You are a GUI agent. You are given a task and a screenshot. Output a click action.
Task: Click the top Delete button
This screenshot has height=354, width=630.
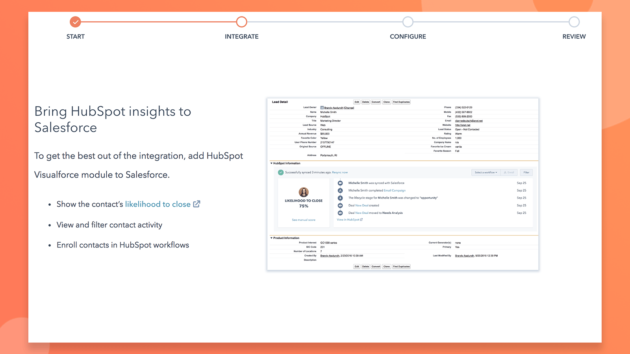pos(366,102)
